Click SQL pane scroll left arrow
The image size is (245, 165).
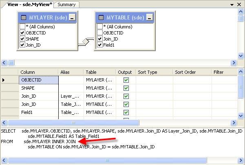point(4,160)
